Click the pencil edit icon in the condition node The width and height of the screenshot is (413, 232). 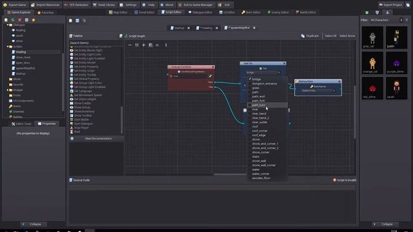coord(210,76)
